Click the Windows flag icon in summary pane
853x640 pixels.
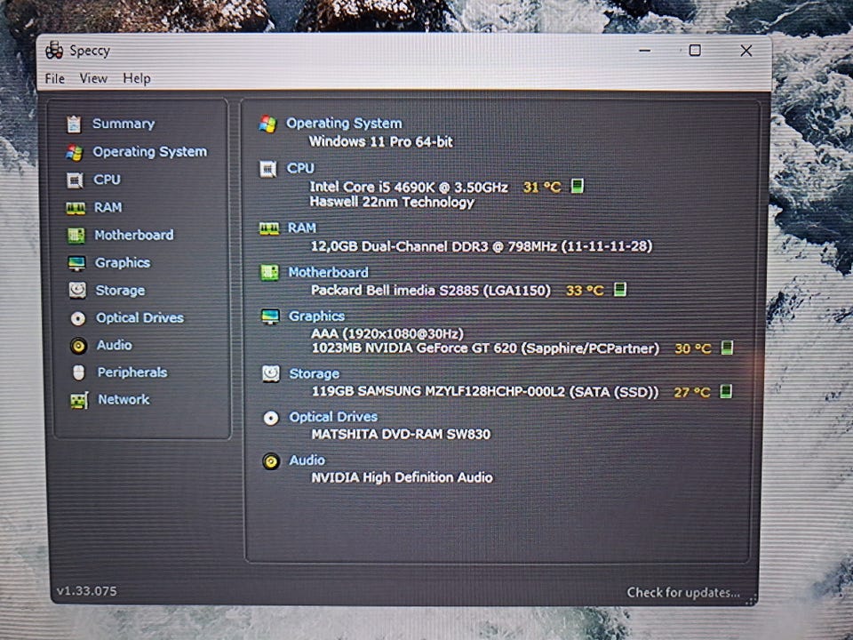click(x=267, y=124)
